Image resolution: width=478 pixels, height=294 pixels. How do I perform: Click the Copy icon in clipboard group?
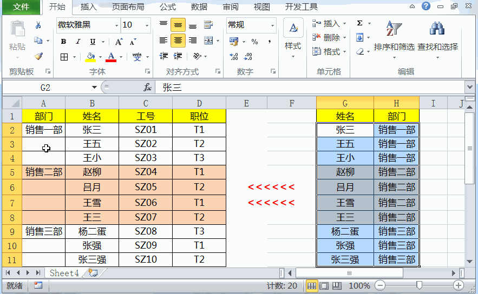click(38, 40)
